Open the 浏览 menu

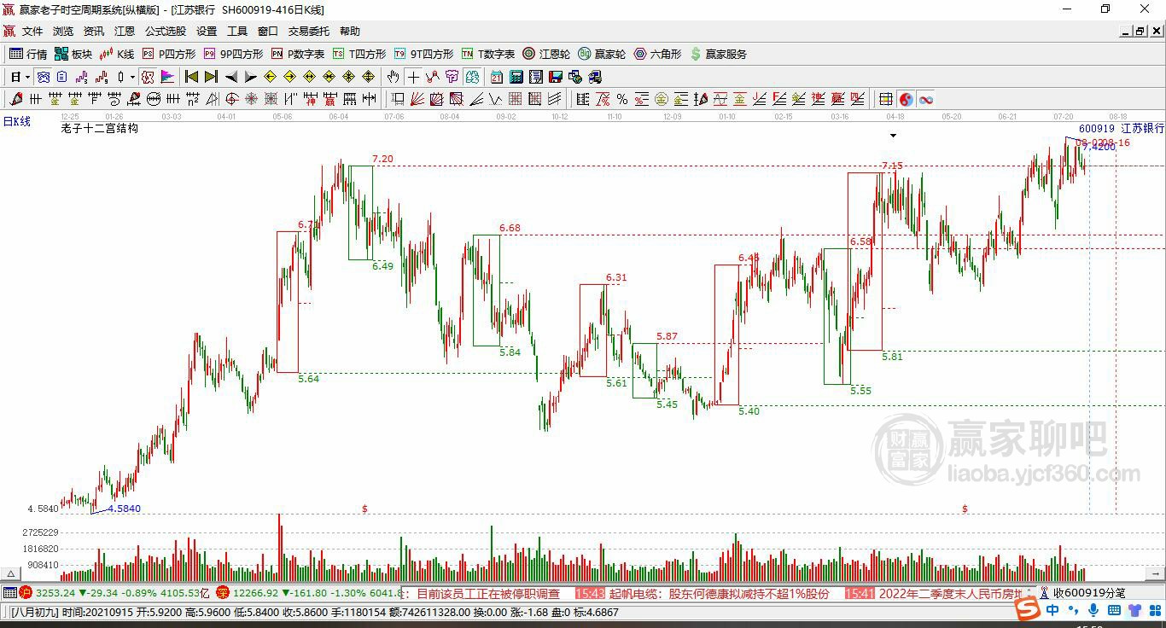[63, 32]
